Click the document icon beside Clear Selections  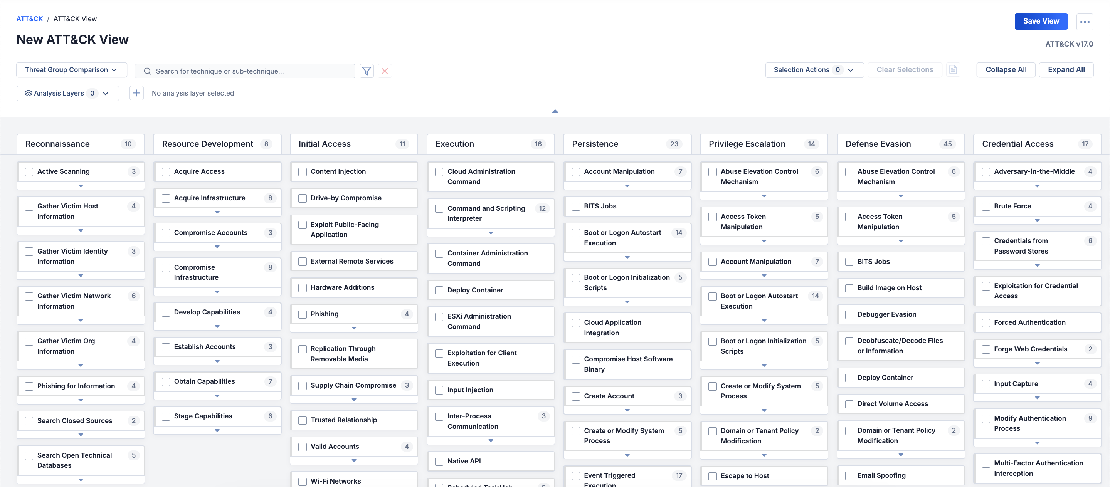pyautogui.click(x=953, y=70)
